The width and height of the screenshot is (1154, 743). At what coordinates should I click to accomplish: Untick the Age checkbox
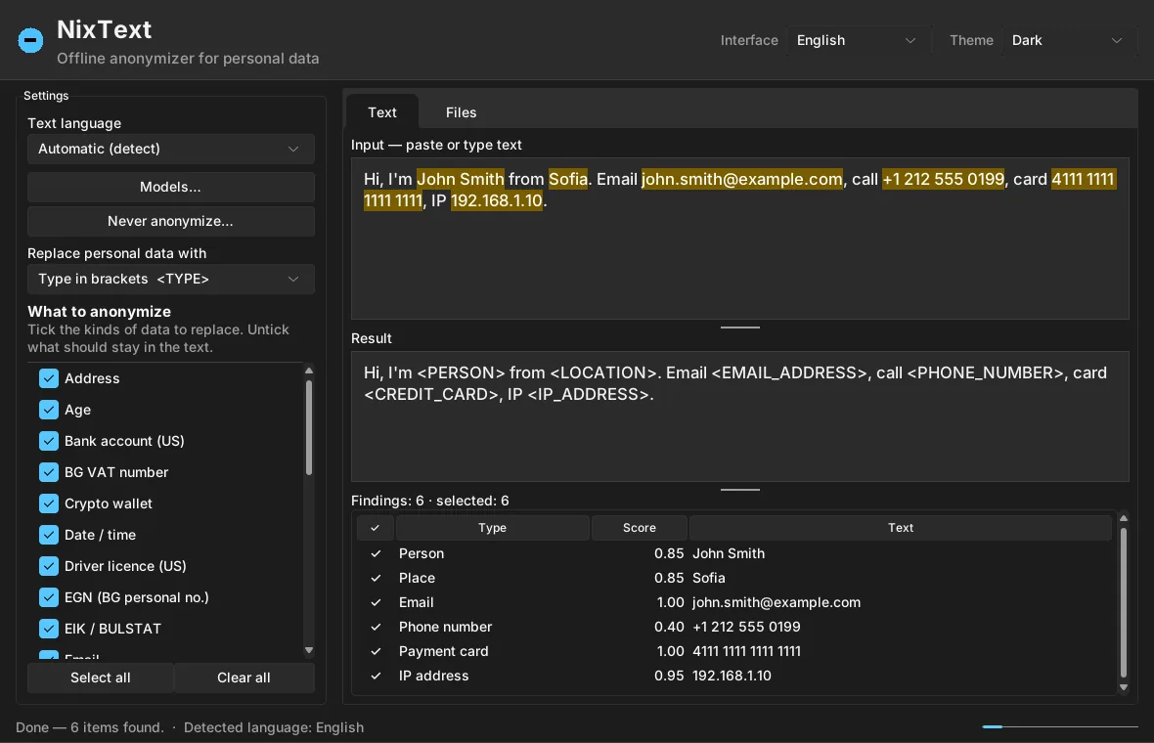pos(49,410)
